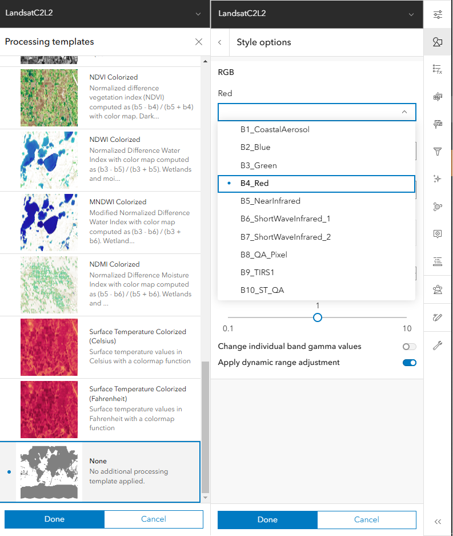Click the gamma slider handle

[x=318, y=317]
